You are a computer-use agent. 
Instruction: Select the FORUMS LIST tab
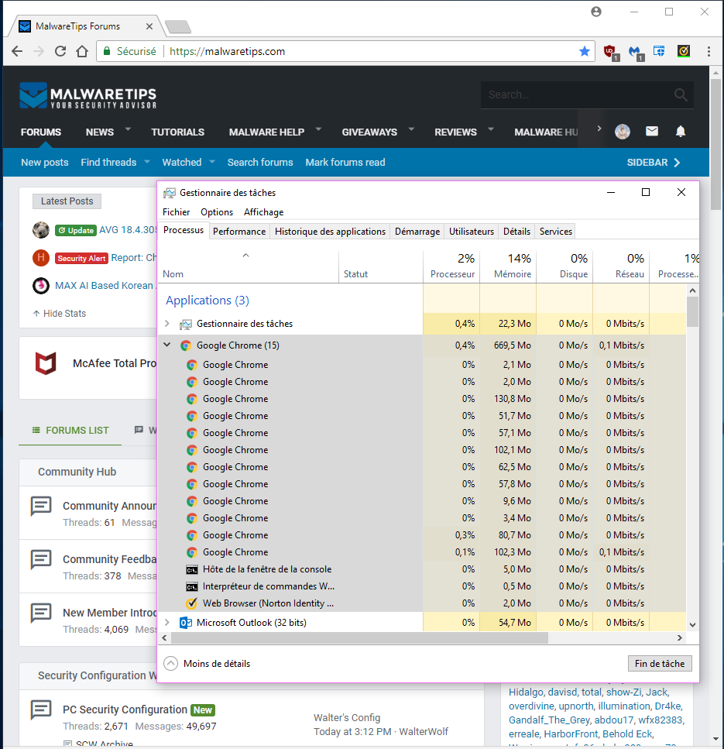pos(70,431)
